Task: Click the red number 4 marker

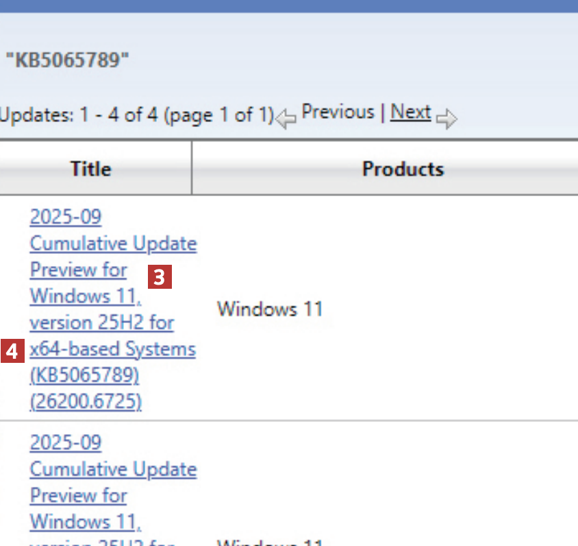Action: [13, 352]
